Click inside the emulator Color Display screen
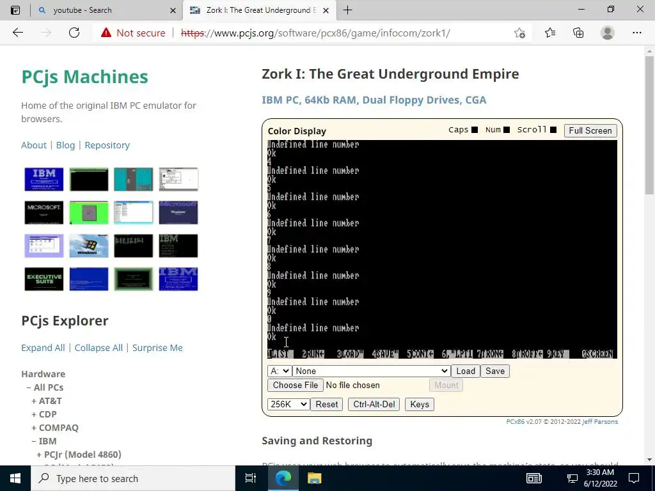 click(442, 249)
